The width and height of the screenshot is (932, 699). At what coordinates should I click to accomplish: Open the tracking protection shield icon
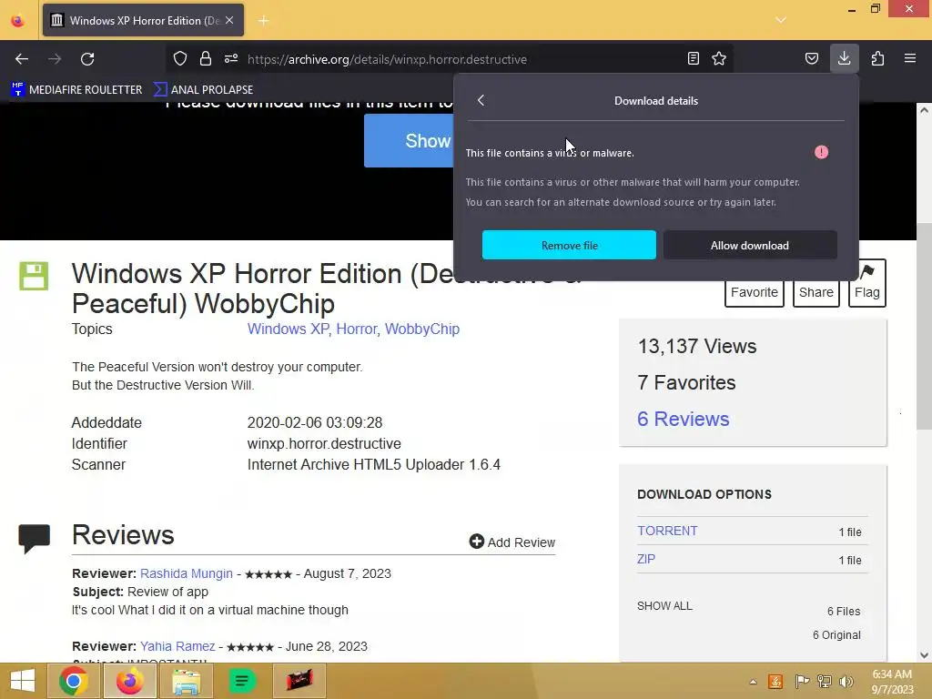(180, 58)
